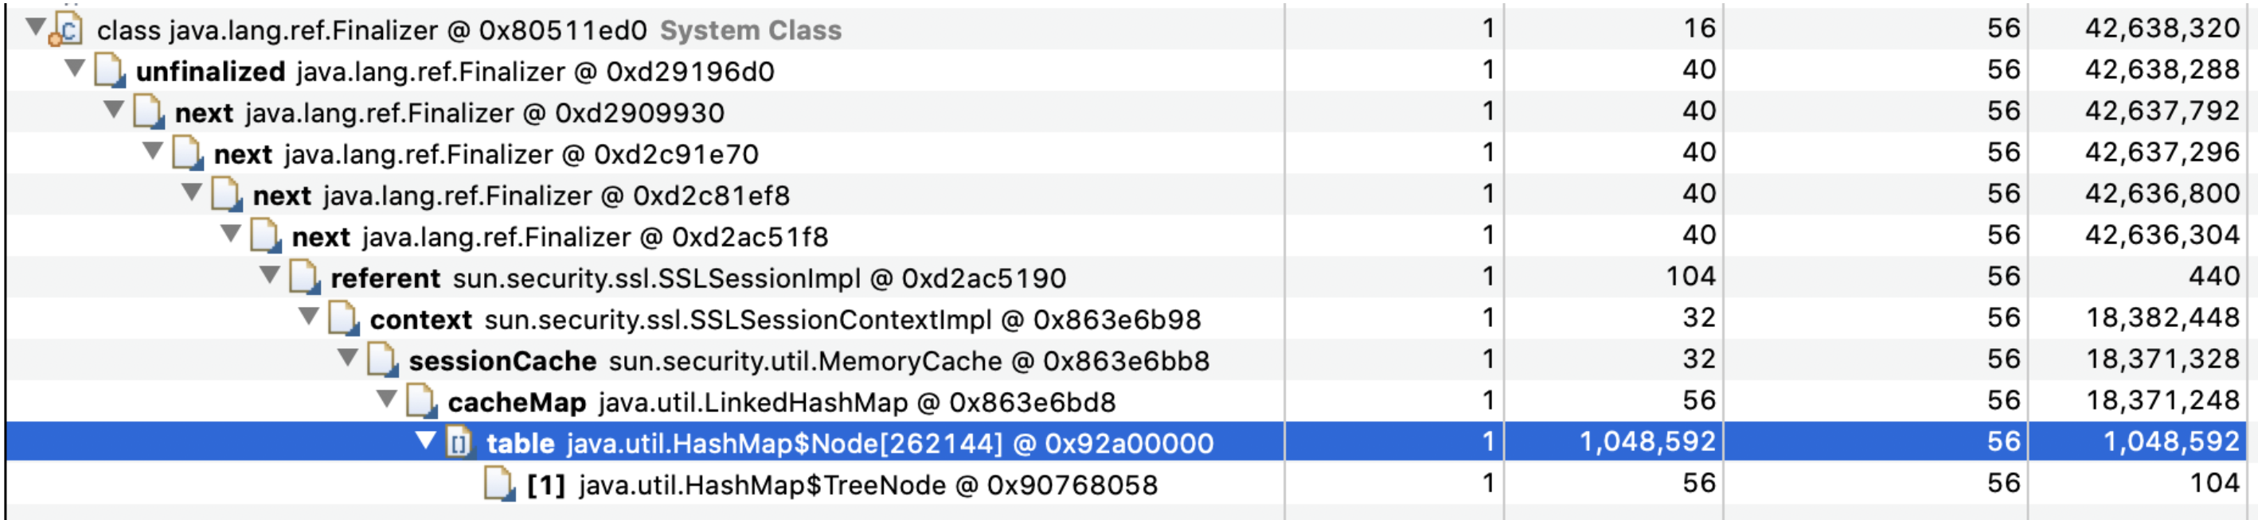The height and width of the screenshot is (520, 2258).
Task: Select the next Finalizer at 0xd2909930 row
Action: 526,112
